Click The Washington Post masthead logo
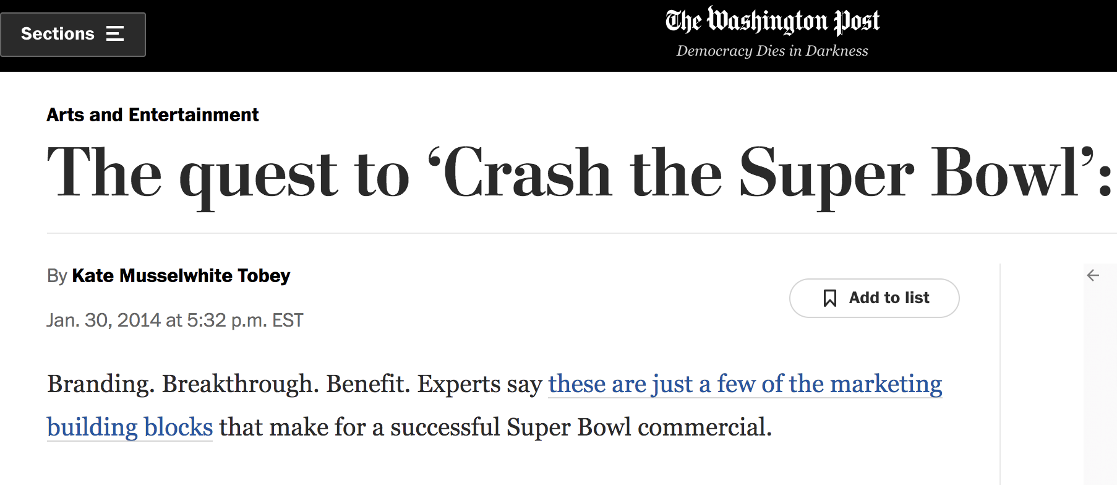 point(772,21)
